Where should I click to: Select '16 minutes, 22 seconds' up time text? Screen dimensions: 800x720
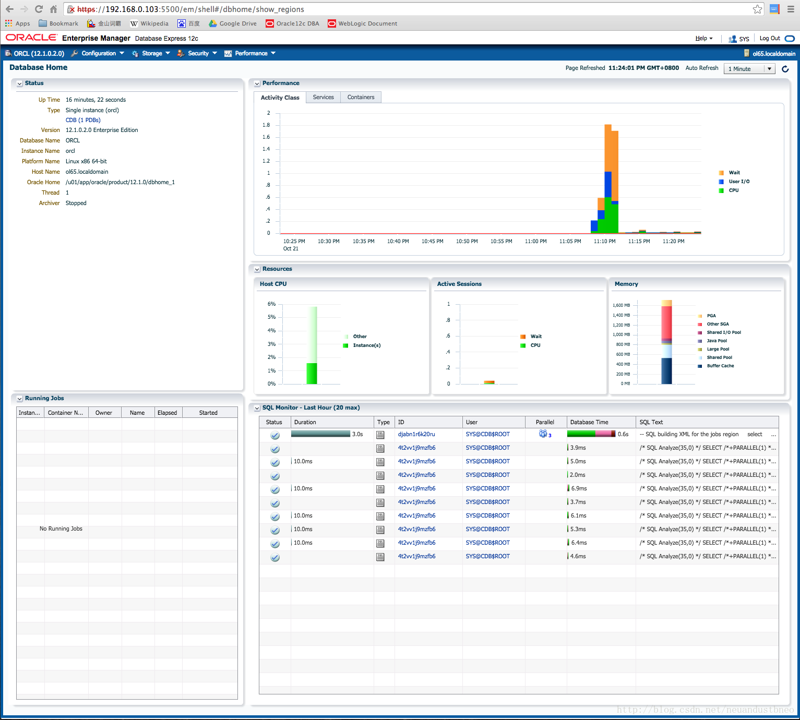coord(95,100)
